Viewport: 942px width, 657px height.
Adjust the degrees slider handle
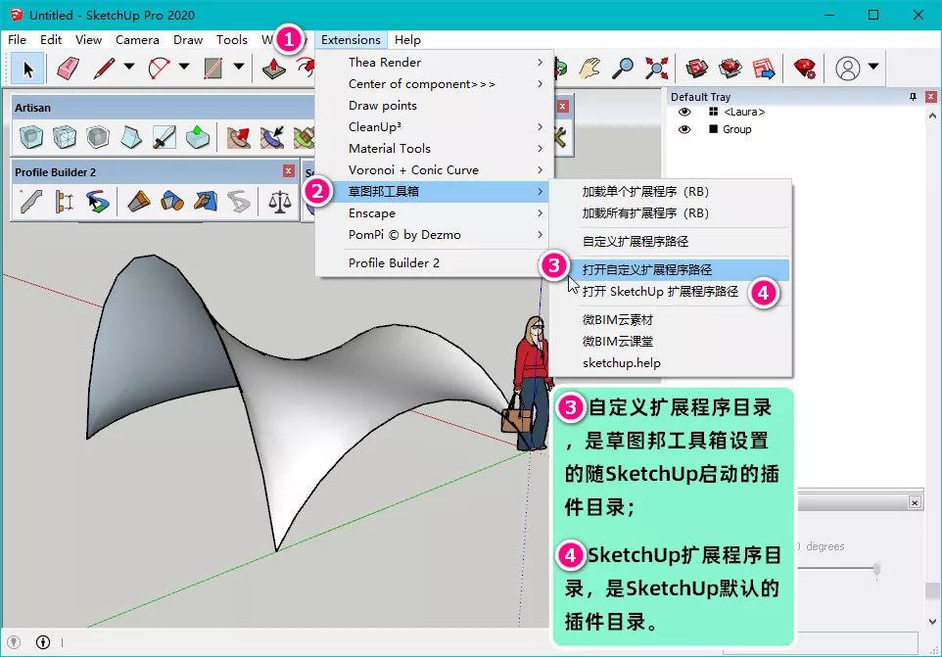(877, 568)
